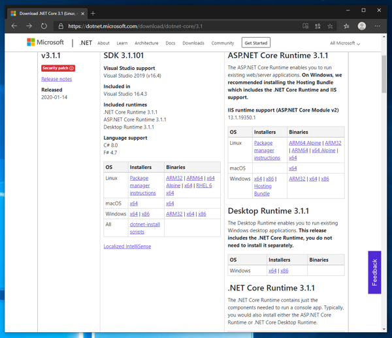This screenshot has width=392, height=338.
Task: Reload the page with the refresh icon
Action: coord(44,26)
